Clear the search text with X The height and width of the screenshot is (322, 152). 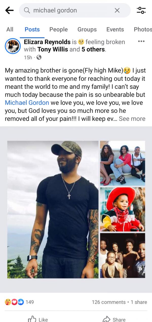[117, 10]
